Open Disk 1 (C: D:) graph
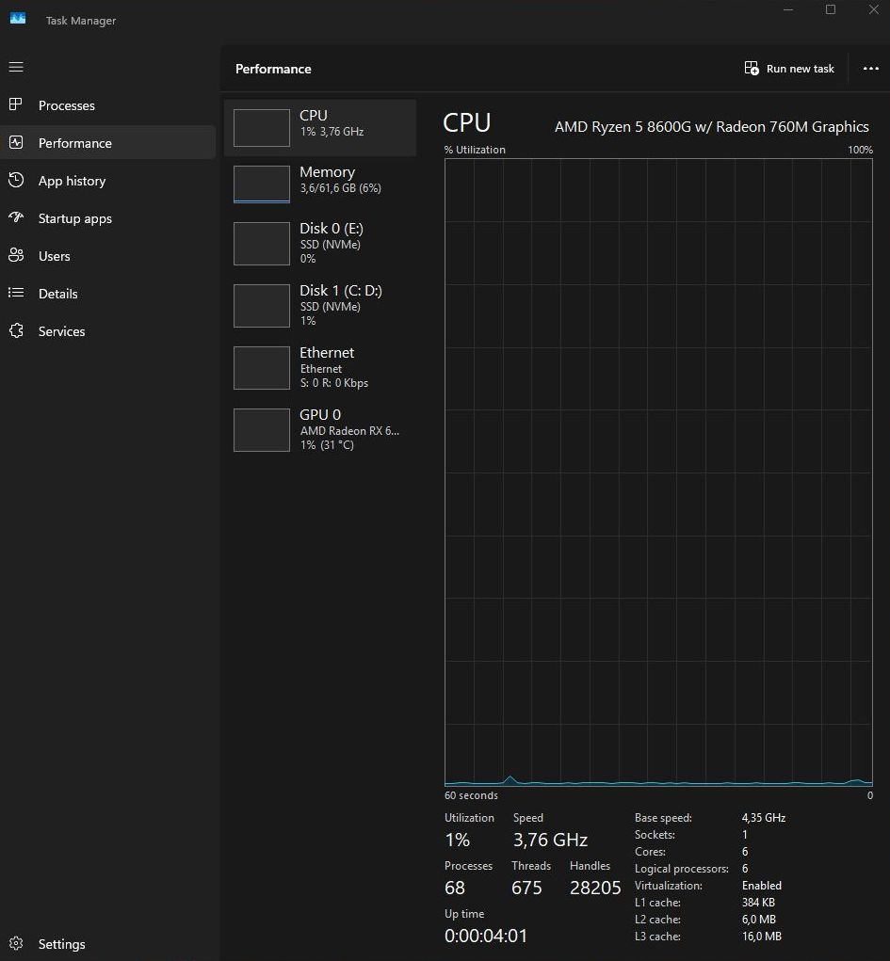 262,306
